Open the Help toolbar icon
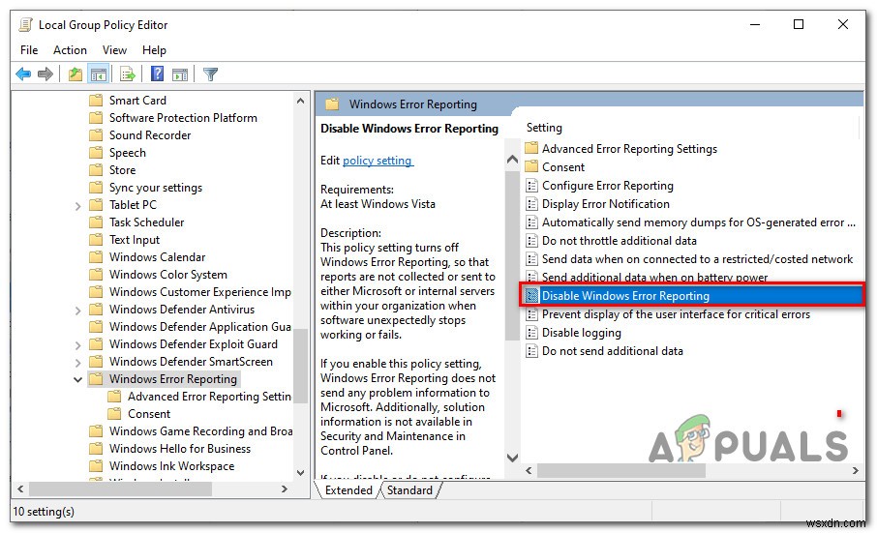The width and height of the screenshot is (877, 533). (158, 74)
